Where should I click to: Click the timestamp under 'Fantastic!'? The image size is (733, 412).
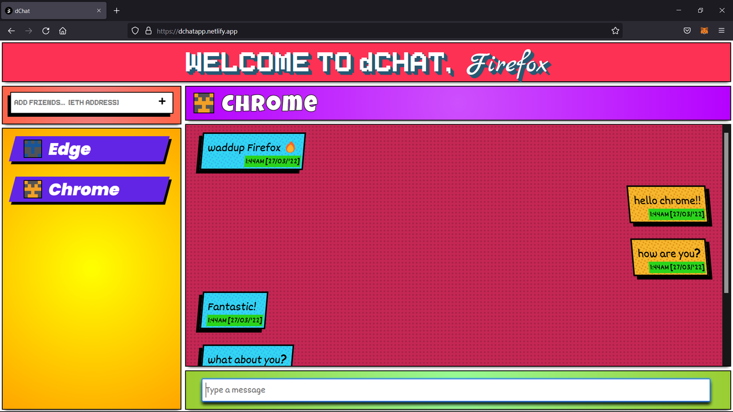(x=235, y=320)
